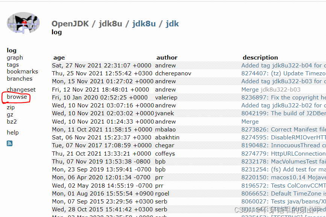
Task: Navigate to OpenJDK in the breadcrumb
Action: coord(70,23)
